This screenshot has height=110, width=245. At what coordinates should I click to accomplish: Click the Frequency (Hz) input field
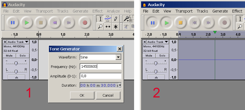click(101, 67)
